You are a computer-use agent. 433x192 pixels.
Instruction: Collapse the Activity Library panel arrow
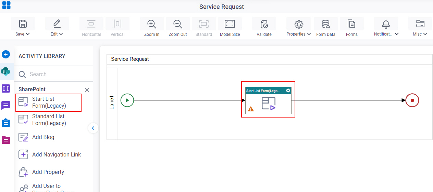(93, 128)
